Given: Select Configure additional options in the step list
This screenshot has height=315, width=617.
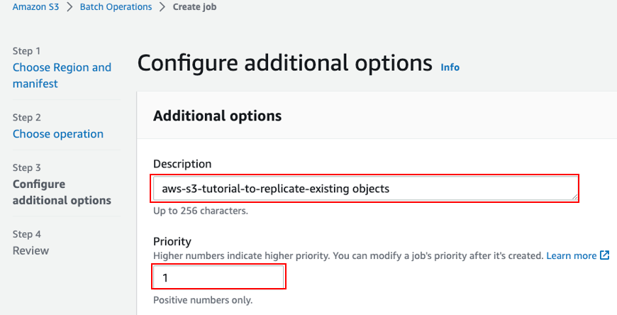Looking at the screenshot, I should point(62,192).
